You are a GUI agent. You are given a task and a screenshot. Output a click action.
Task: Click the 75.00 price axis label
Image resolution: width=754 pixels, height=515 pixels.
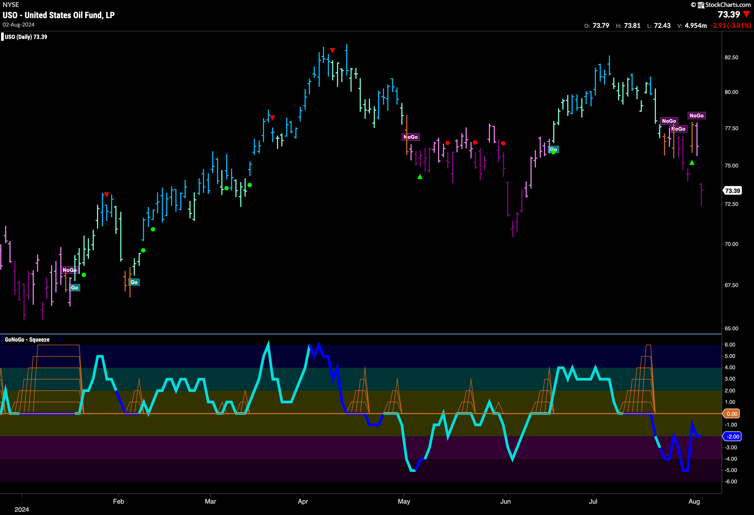731,166
